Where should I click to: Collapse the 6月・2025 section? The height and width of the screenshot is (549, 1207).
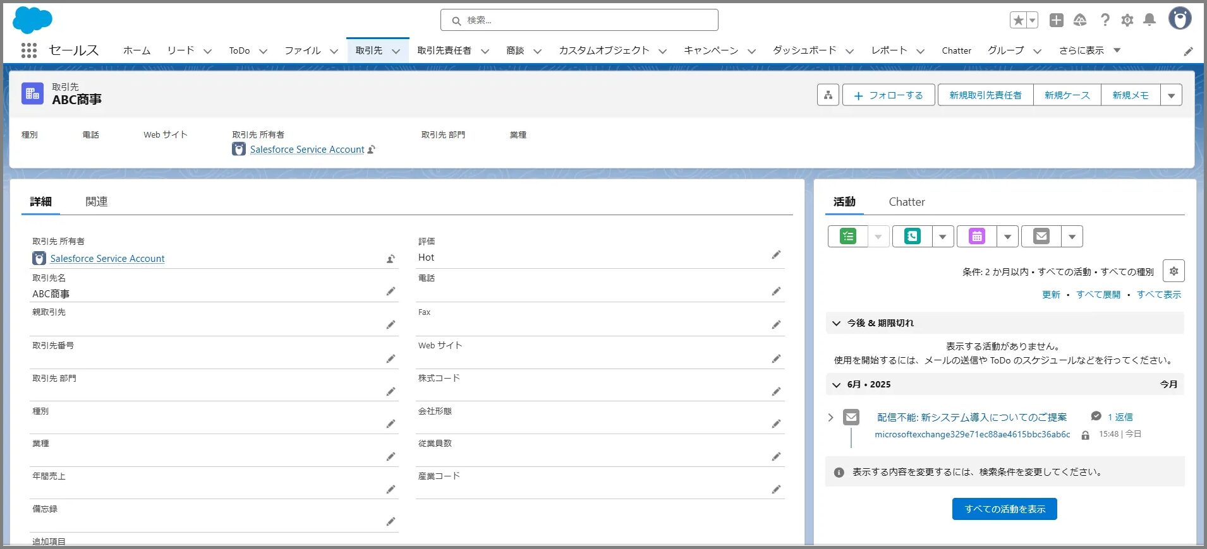coord(836,384)
